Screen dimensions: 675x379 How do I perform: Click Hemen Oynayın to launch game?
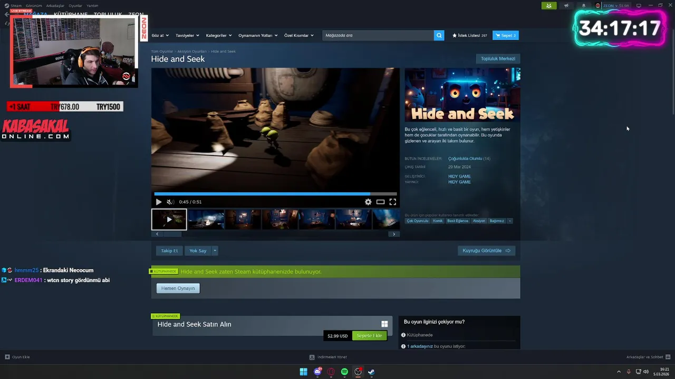tap(178, 288)
